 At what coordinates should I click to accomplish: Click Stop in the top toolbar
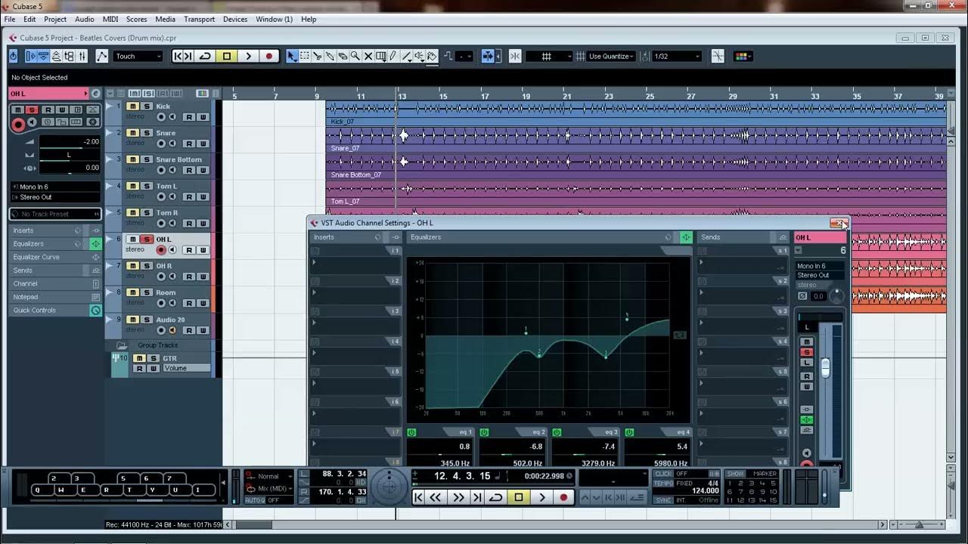pyautogui.click(x=226, y=56)
